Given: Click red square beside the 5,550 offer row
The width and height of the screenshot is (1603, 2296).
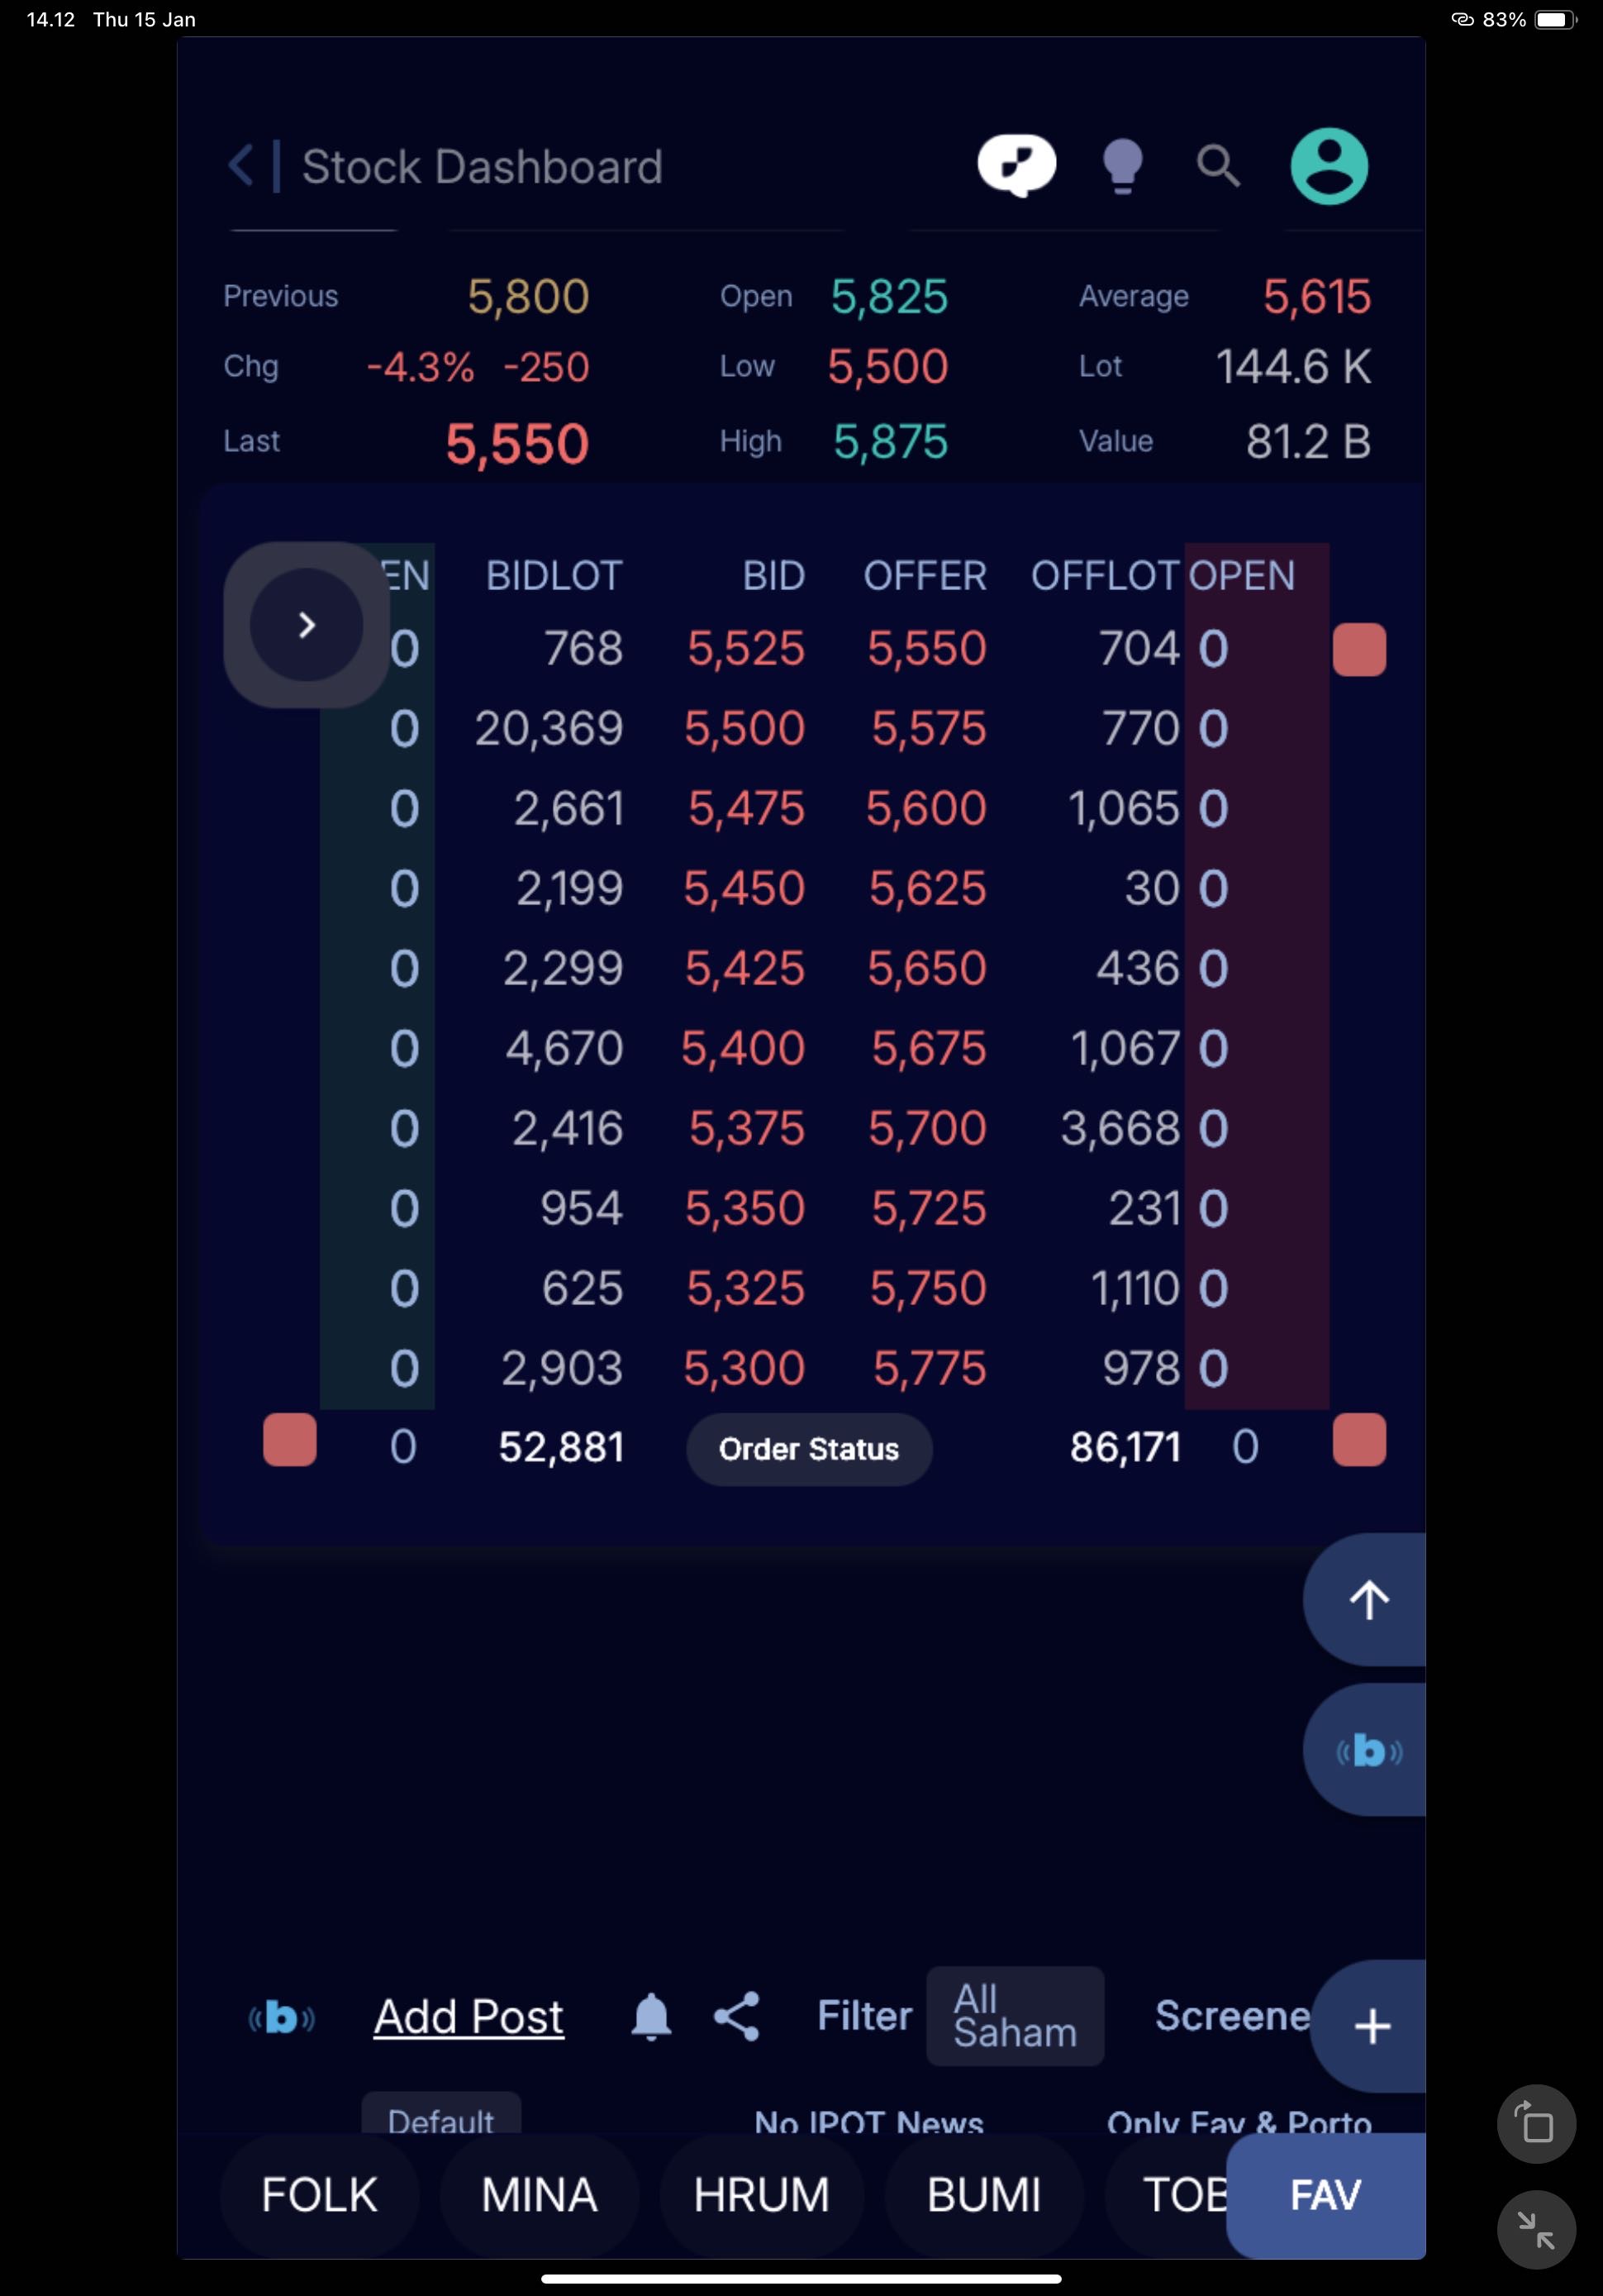Looking at the screenshot, I should (x=1359, y=650).
